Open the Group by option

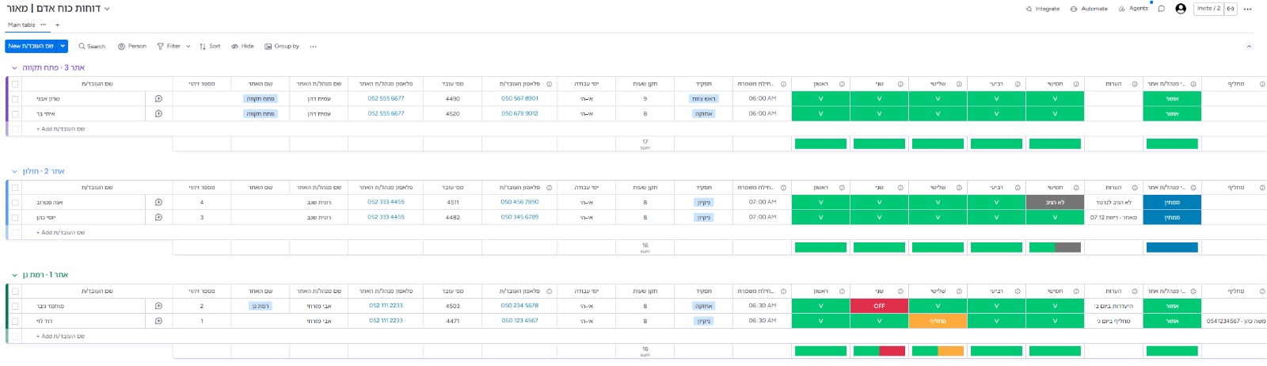pos(282,46)
